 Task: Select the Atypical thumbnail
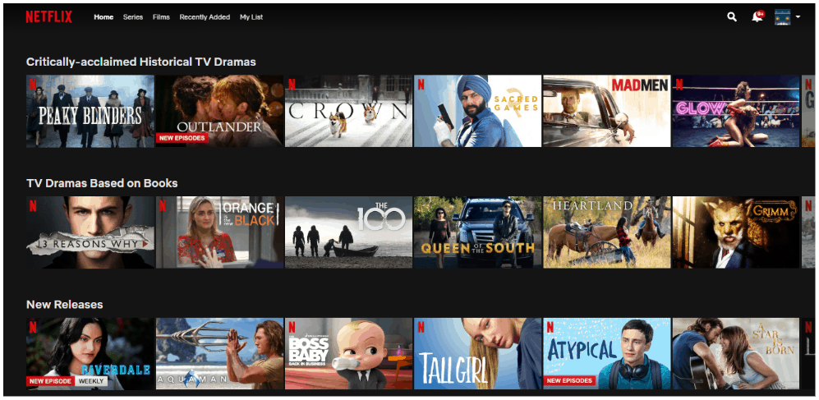607,353
